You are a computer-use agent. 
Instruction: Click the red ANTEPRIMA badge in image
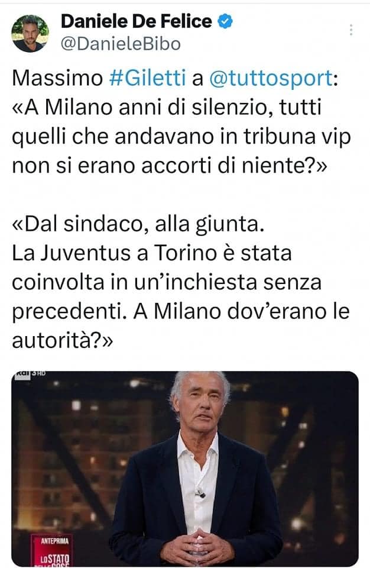[x=54, y=541]
